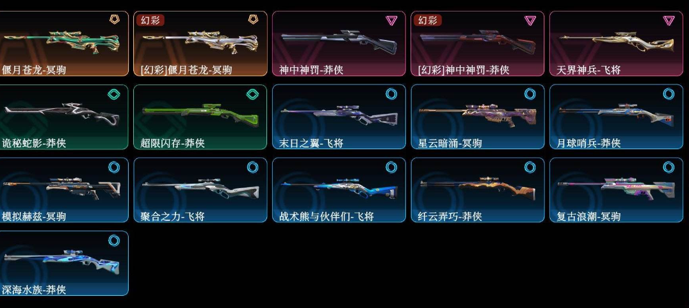The width and height of the screenshot is (689, 308).
Task: Open the 战术熊与伙伴们-飞将 skin card
Action: 339,190
